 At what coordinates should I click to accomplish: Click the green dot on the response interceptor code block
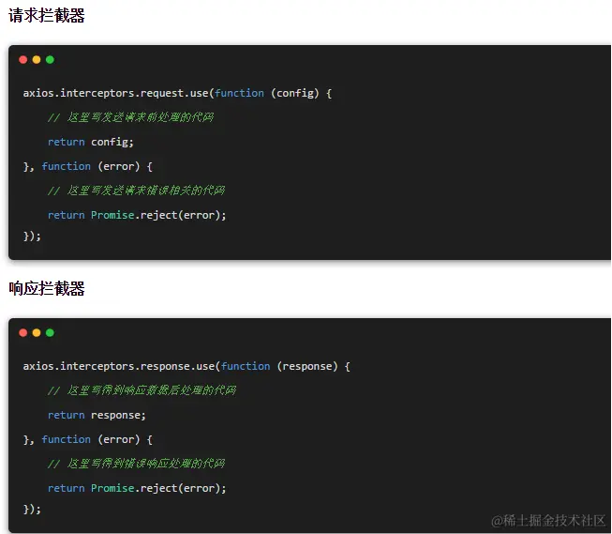coord(50,332)
